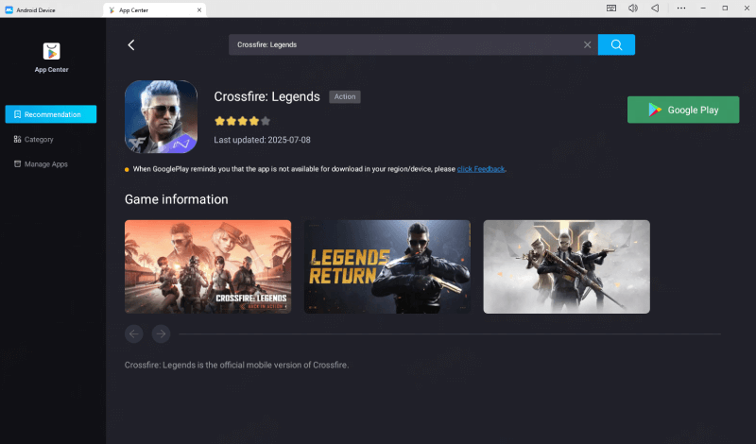The image size is (756, 444).
Task: Open the white smoky sniper screenshot
Action: tap(566, 266)
